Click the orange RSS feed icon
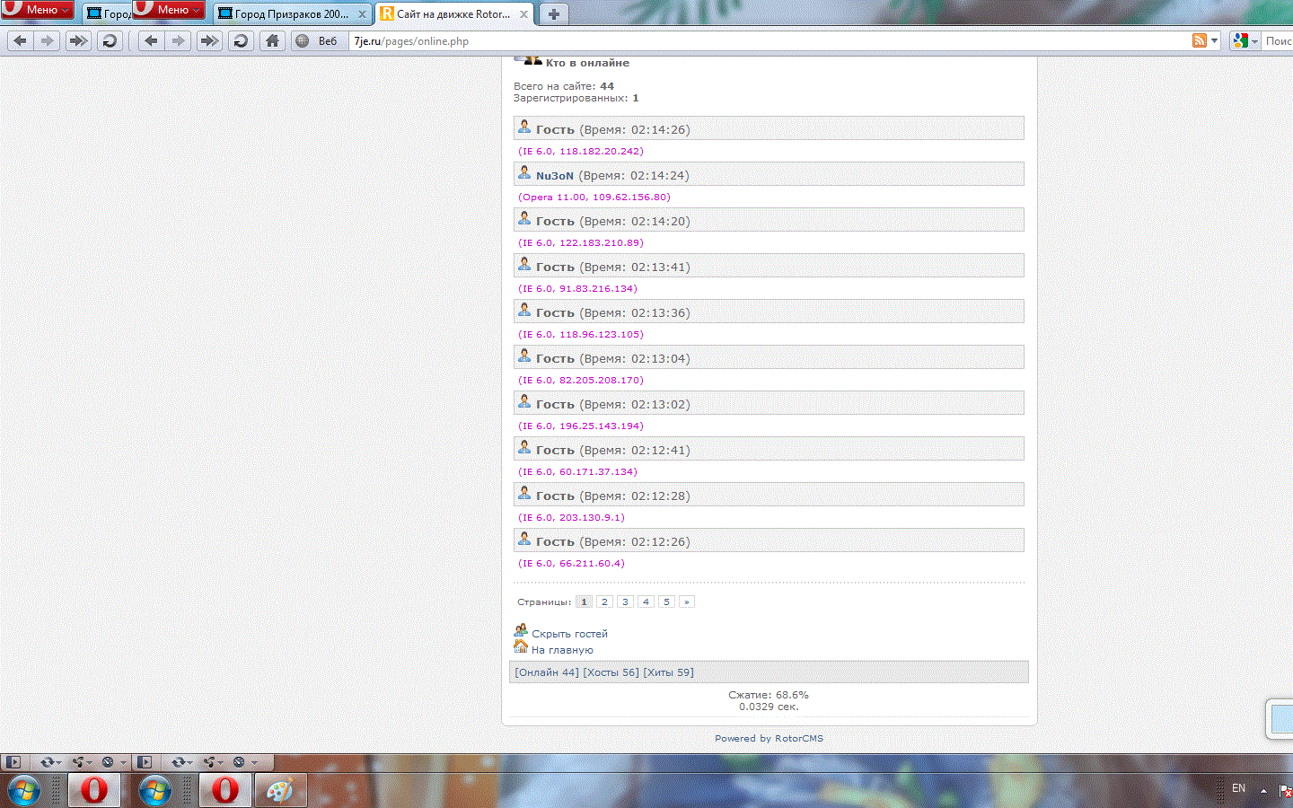Screen dimensions: 1293x808 click(1199, 40)
